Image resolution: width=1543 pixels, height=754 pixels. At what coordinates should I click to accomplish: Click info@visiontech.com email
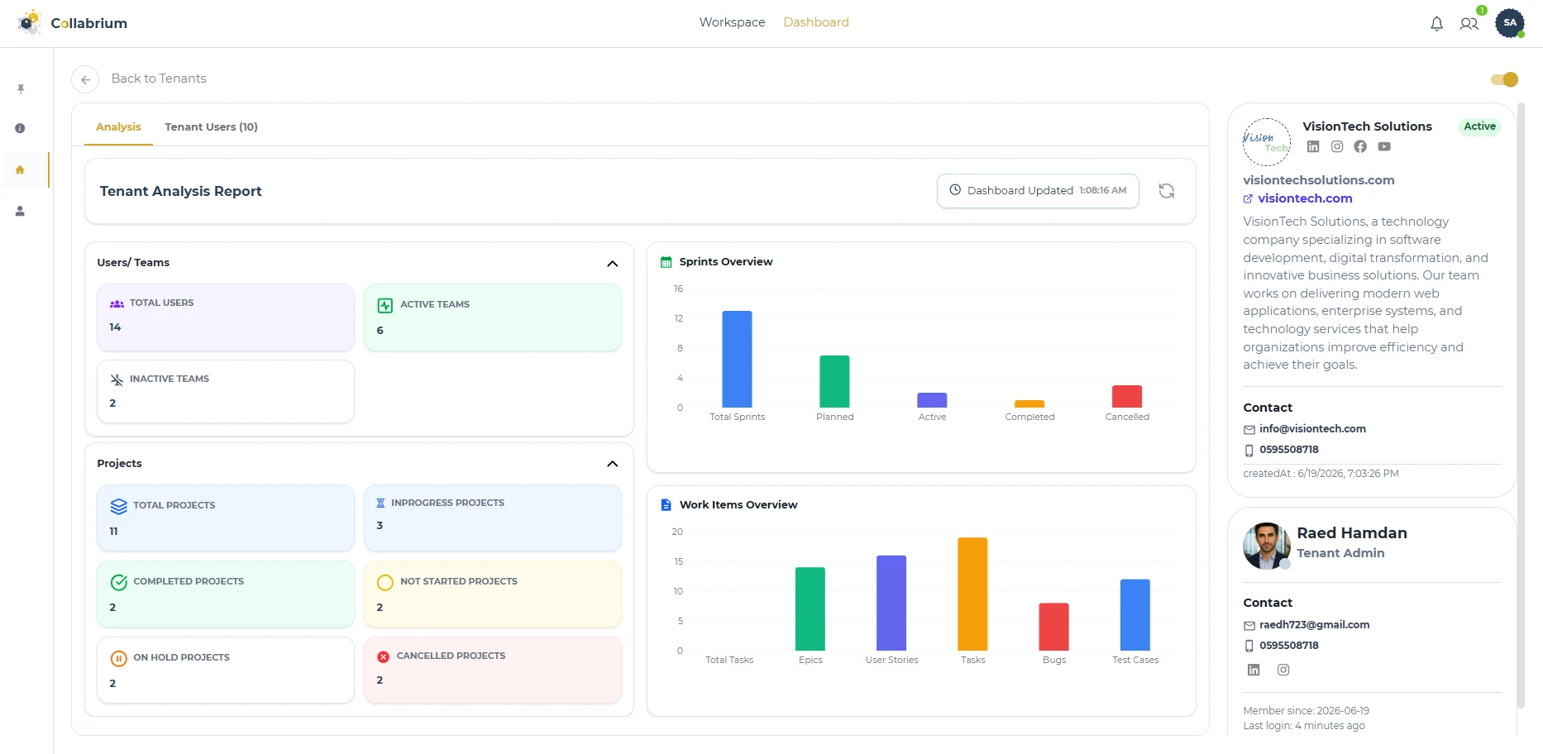[1312, 429]
